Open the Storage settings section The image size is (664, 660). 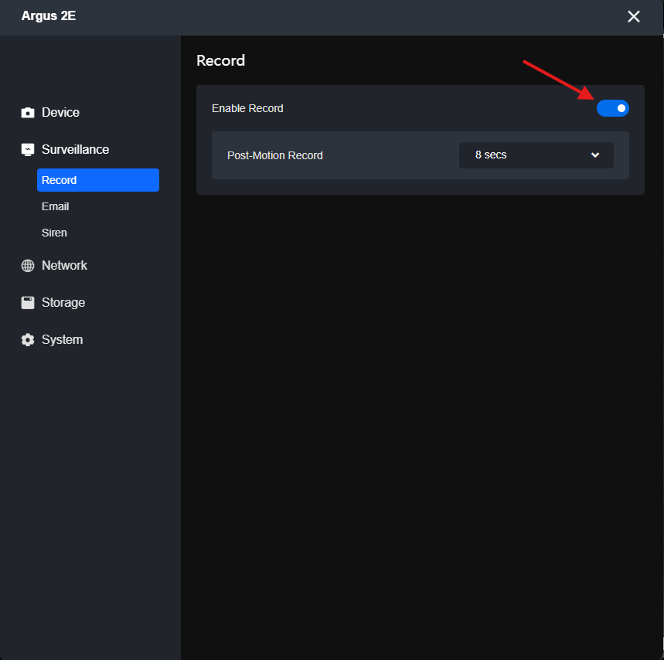(63, 303)
